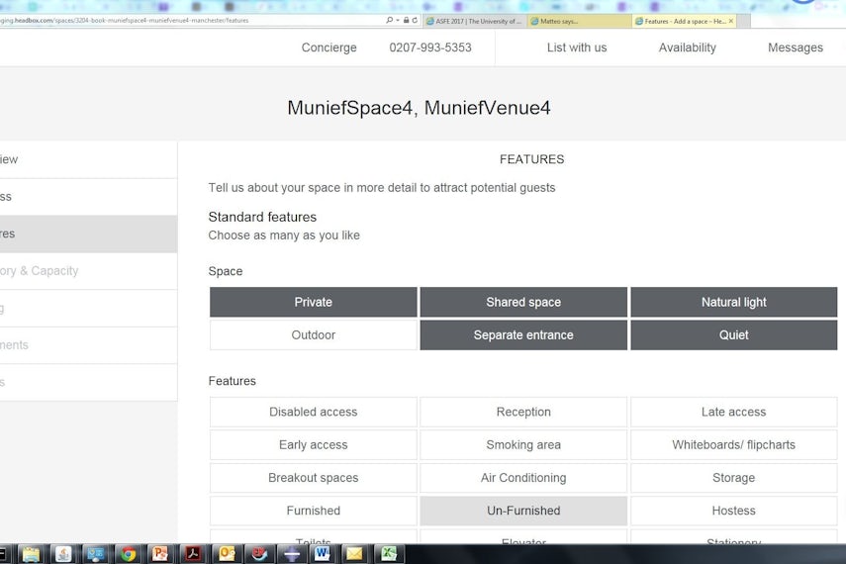This screenshot has width=846, height=564.
Task: Enable the Outdoor space option
Action: [313, 335]
